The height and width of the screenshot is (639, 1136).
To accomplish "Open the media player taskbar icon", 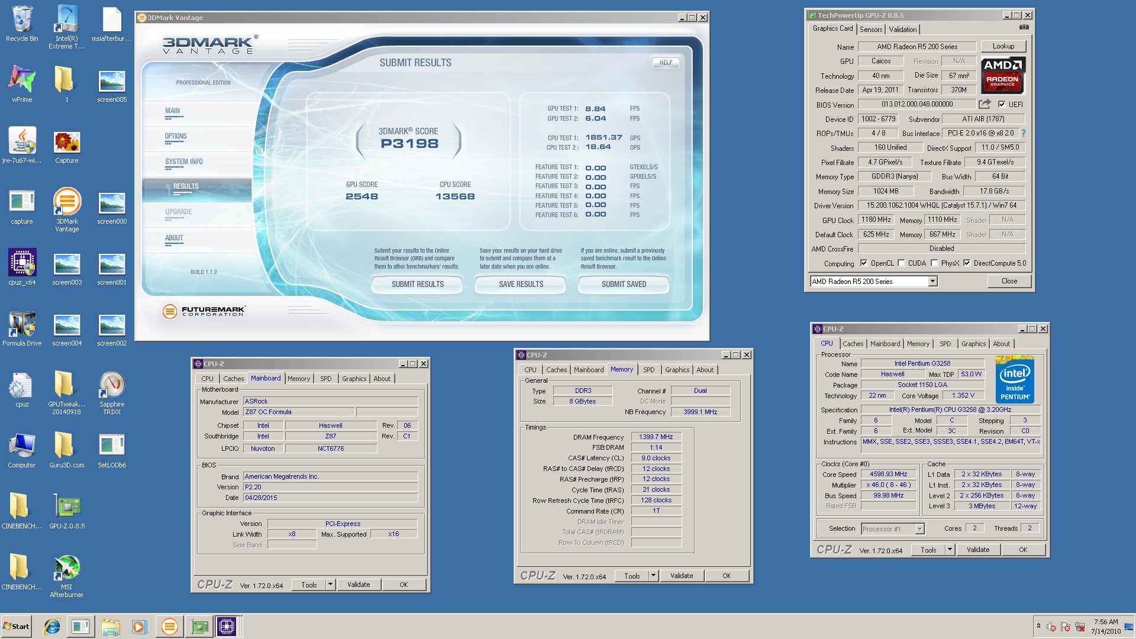I will pyautogui.click(x=139, y=627).
